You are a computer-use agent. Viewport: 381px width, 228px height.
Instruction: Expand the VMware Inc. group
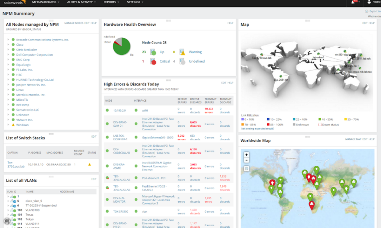[x=8, y=120]
